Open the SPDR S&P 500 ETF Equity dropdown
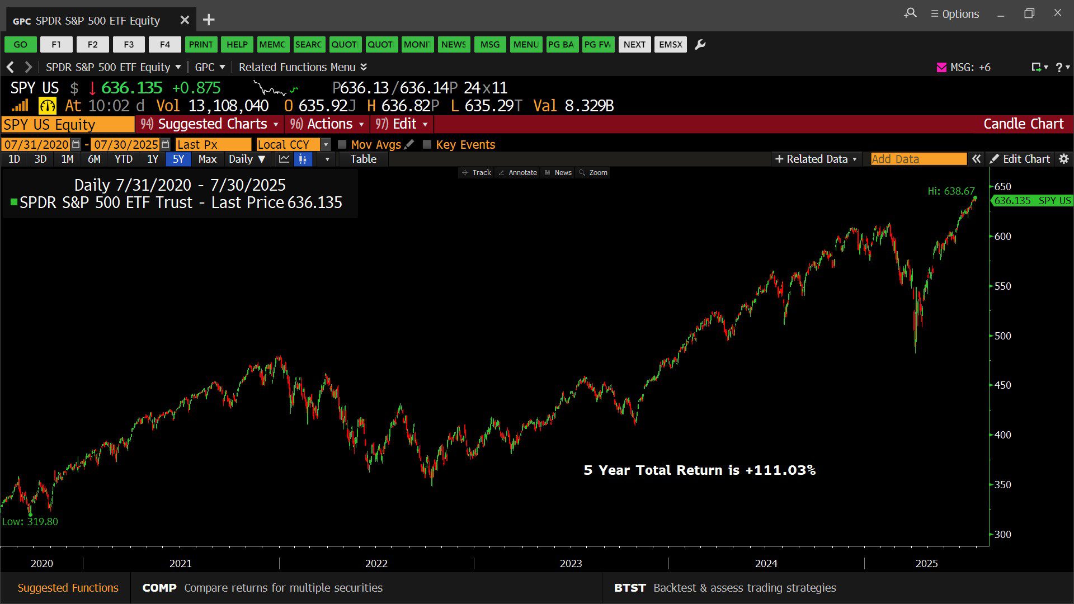The image size is (1074, 604). click(114, 67)
